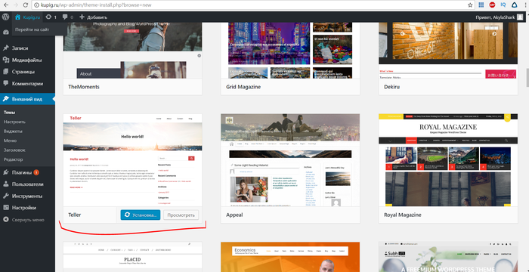Open the Appeal theme screenshot
This screenshot has width=529, height=272.
[x=290, y=160]
